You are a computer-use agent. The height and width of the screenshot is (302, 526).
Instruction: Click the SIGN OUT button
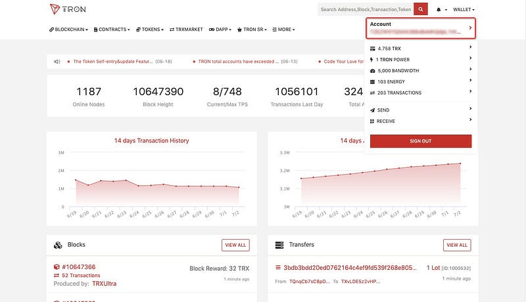pos(421,141)
